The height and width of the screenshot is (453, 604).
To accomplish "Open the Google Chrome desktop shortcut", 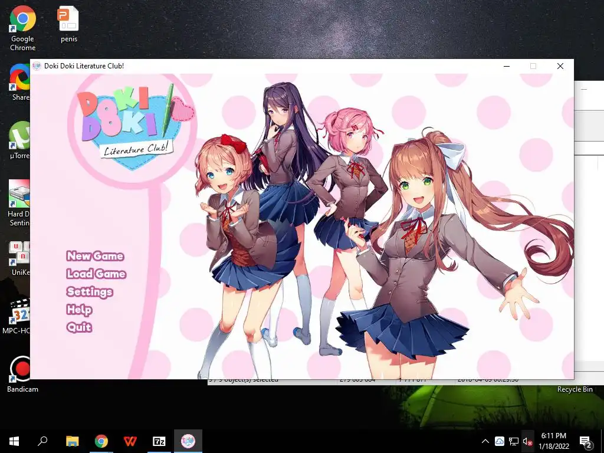I will coord(23,29).
